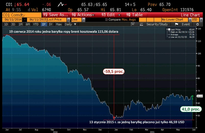
Task: Select the YTD time range
Action: point(36,24)
